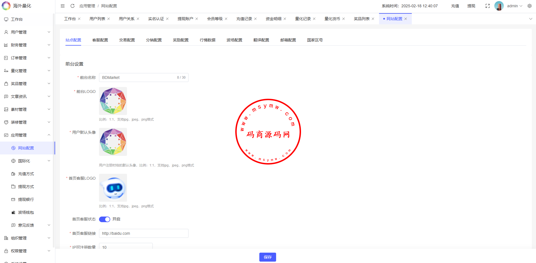This screenshot has width=536, height=263.
Task: Expand the 订单管理 menu chevron
Action: (49, 58)
